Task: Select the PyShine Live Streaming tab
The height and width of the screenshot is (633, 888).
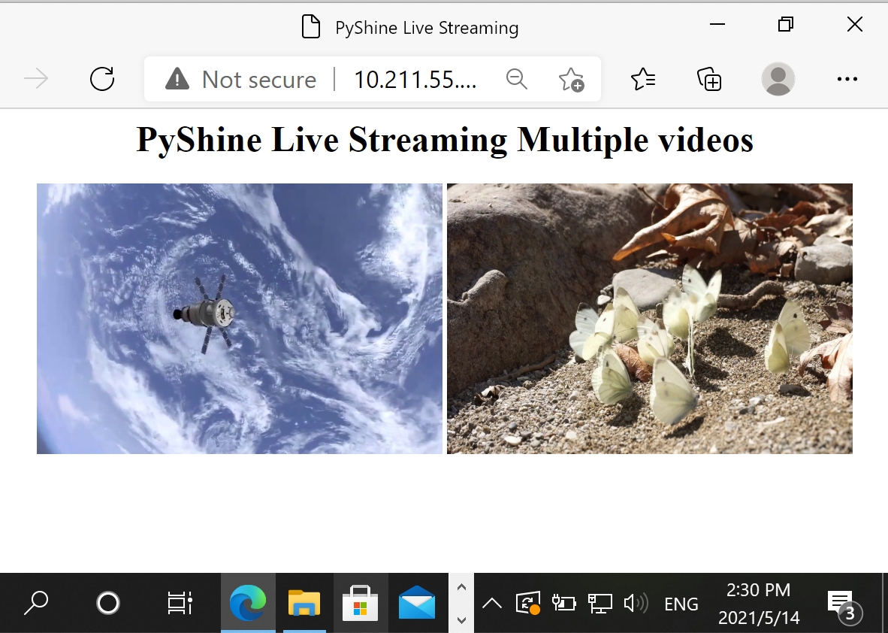Action: click(425, 27)
